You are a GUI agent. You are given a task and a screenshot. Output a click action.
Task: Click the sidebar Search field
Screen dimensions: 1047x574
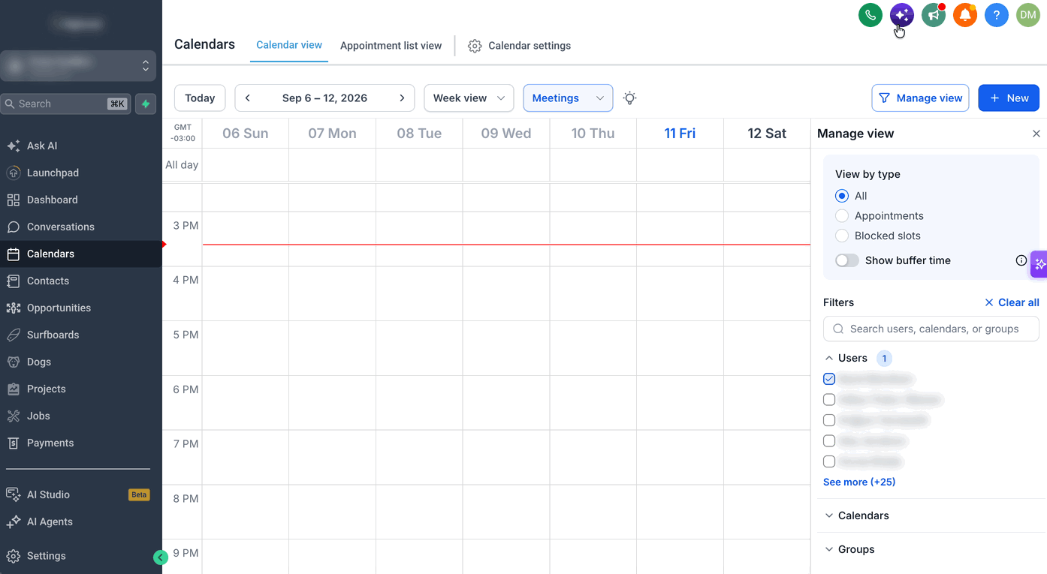pos(66,104)
